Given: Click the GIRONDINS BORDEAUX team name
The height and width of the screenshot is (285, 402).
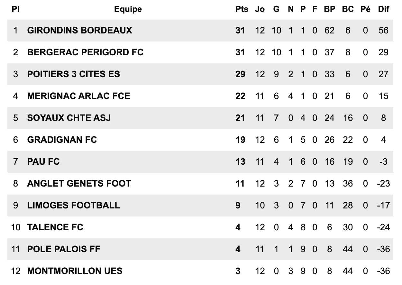Looking at the screenshot, I should [x=79, y=30].
